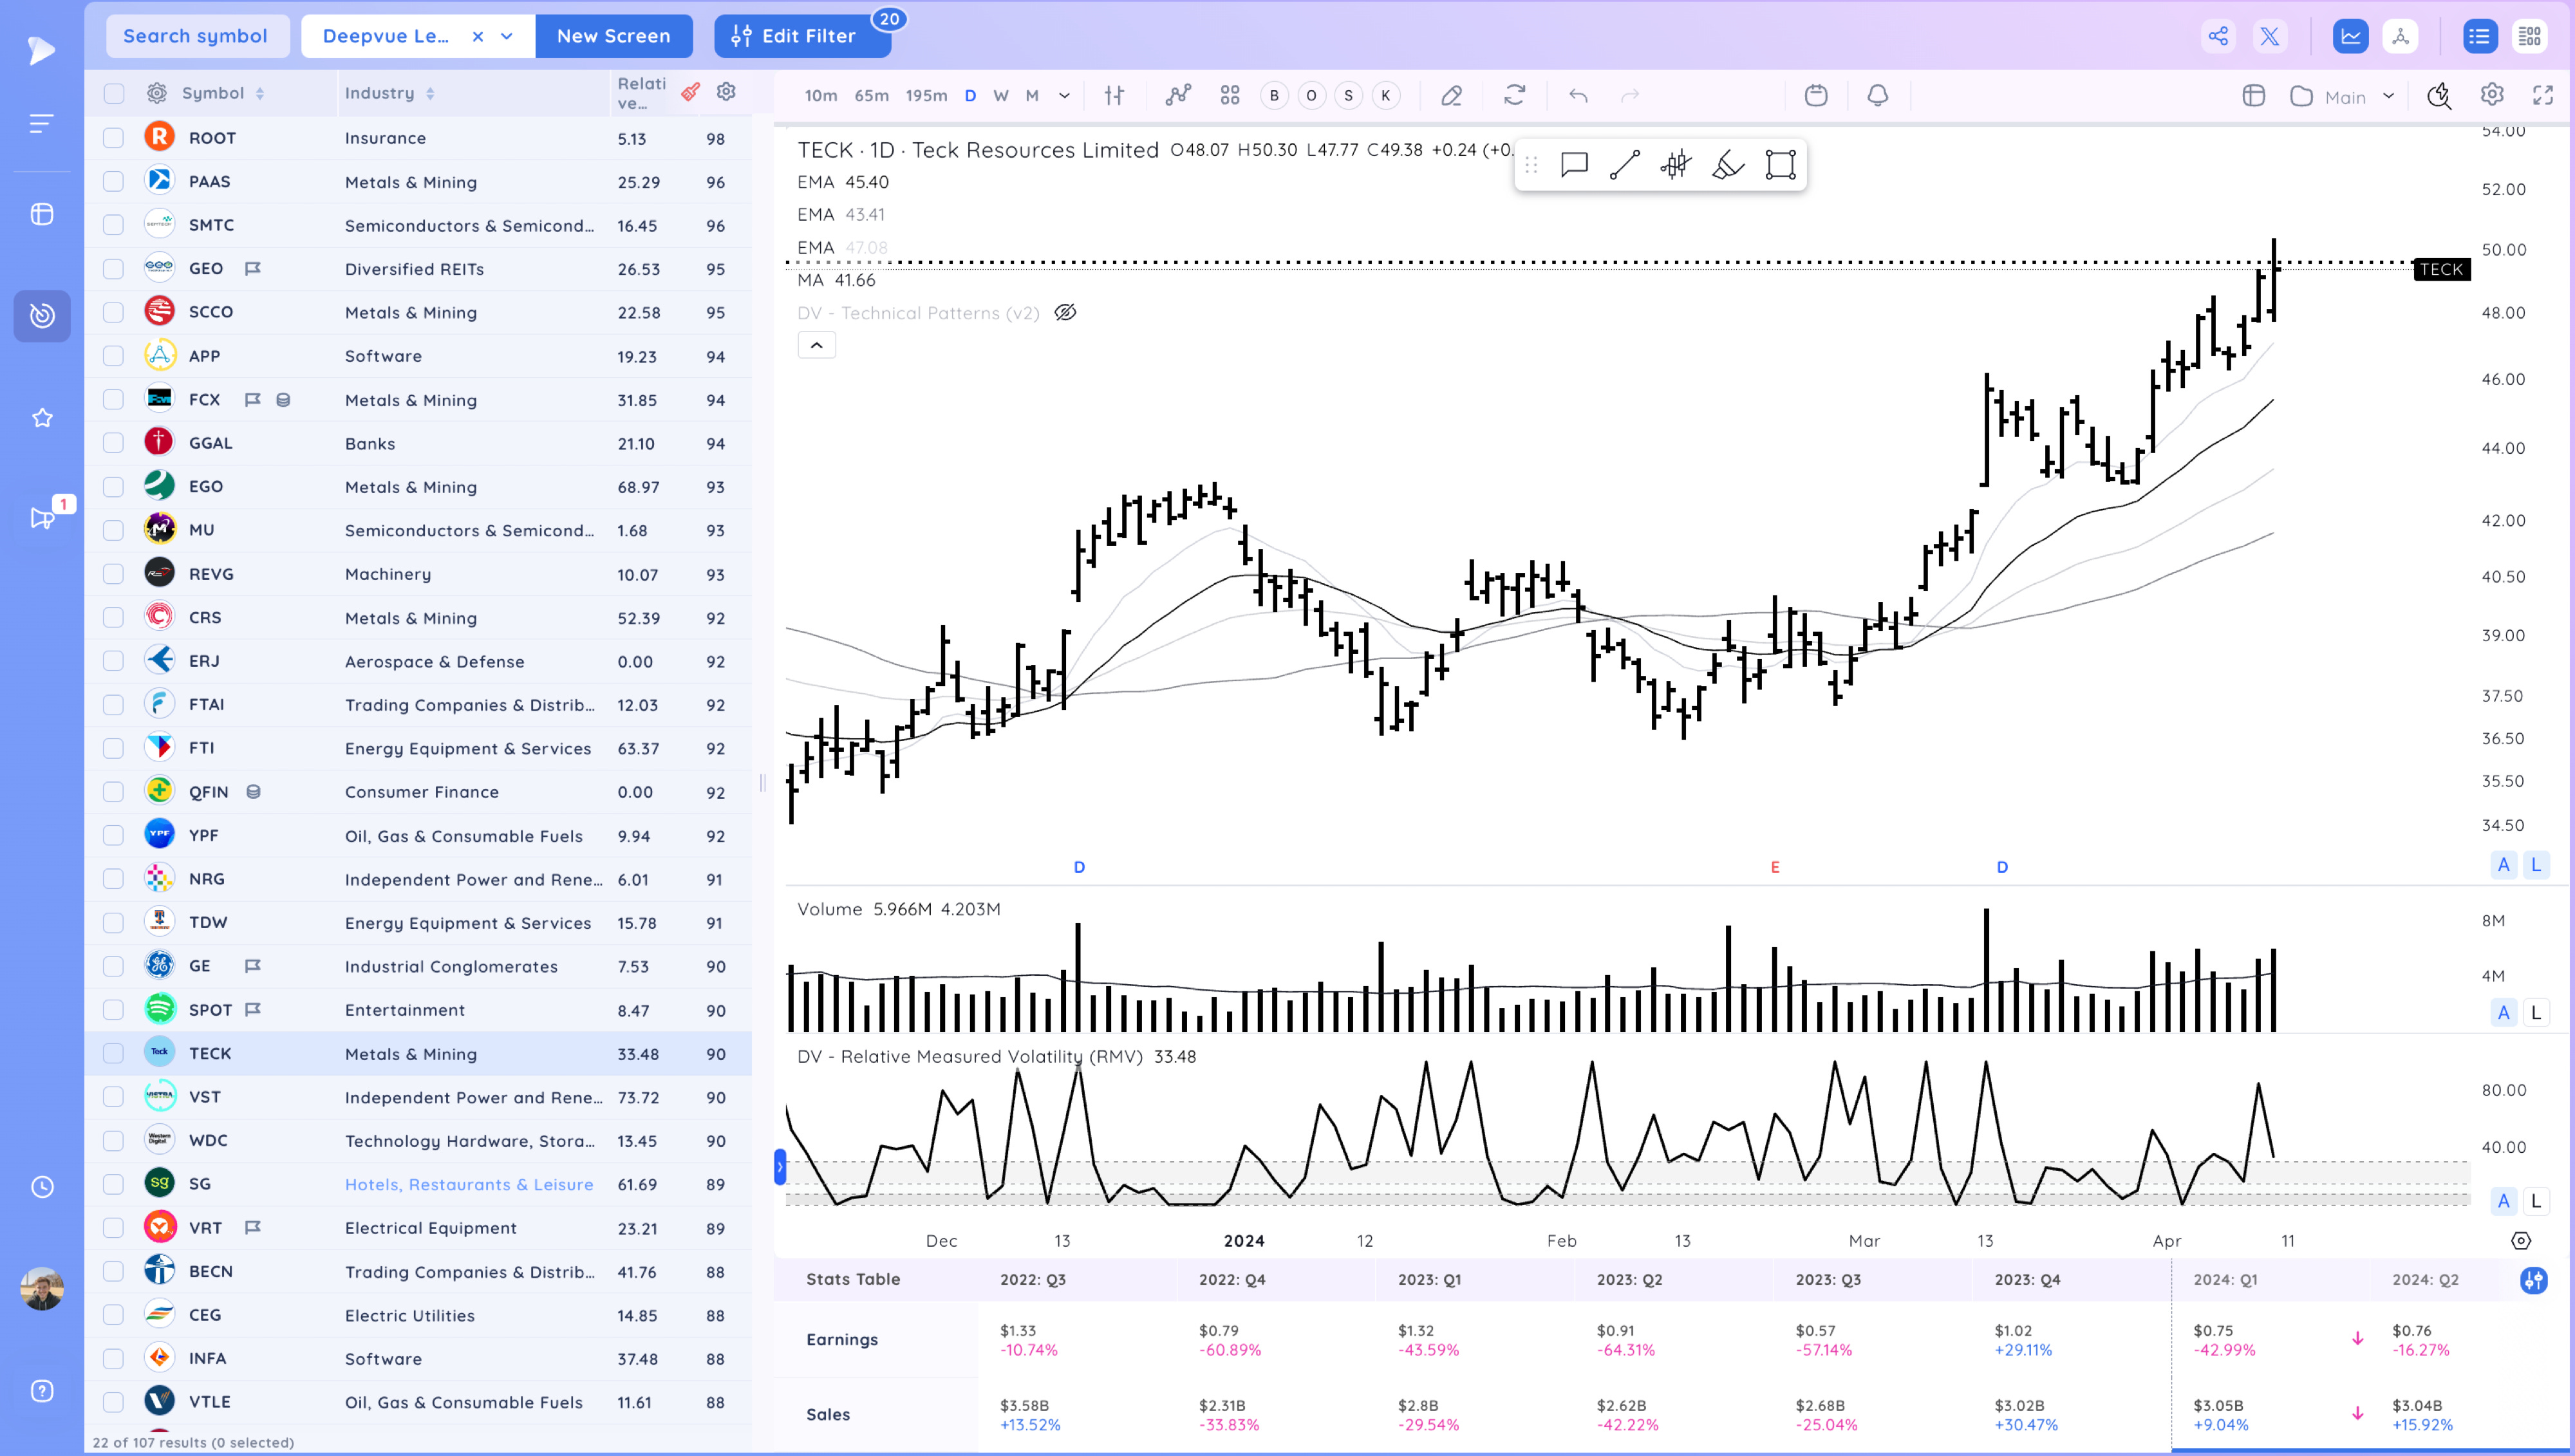
Task: Select the monthly M timeframe
Action: click(1032, 95)
